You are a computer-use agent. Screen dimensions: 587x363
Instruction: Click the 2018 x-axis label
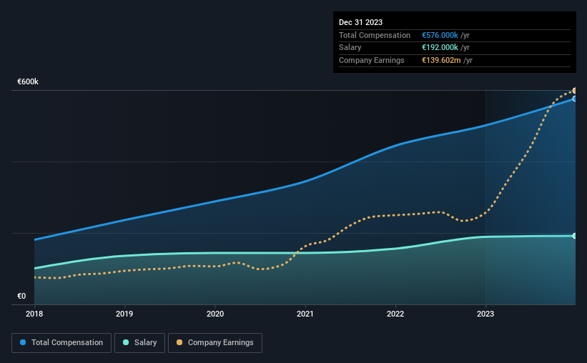pyautogui.click(x=34, y=314)
